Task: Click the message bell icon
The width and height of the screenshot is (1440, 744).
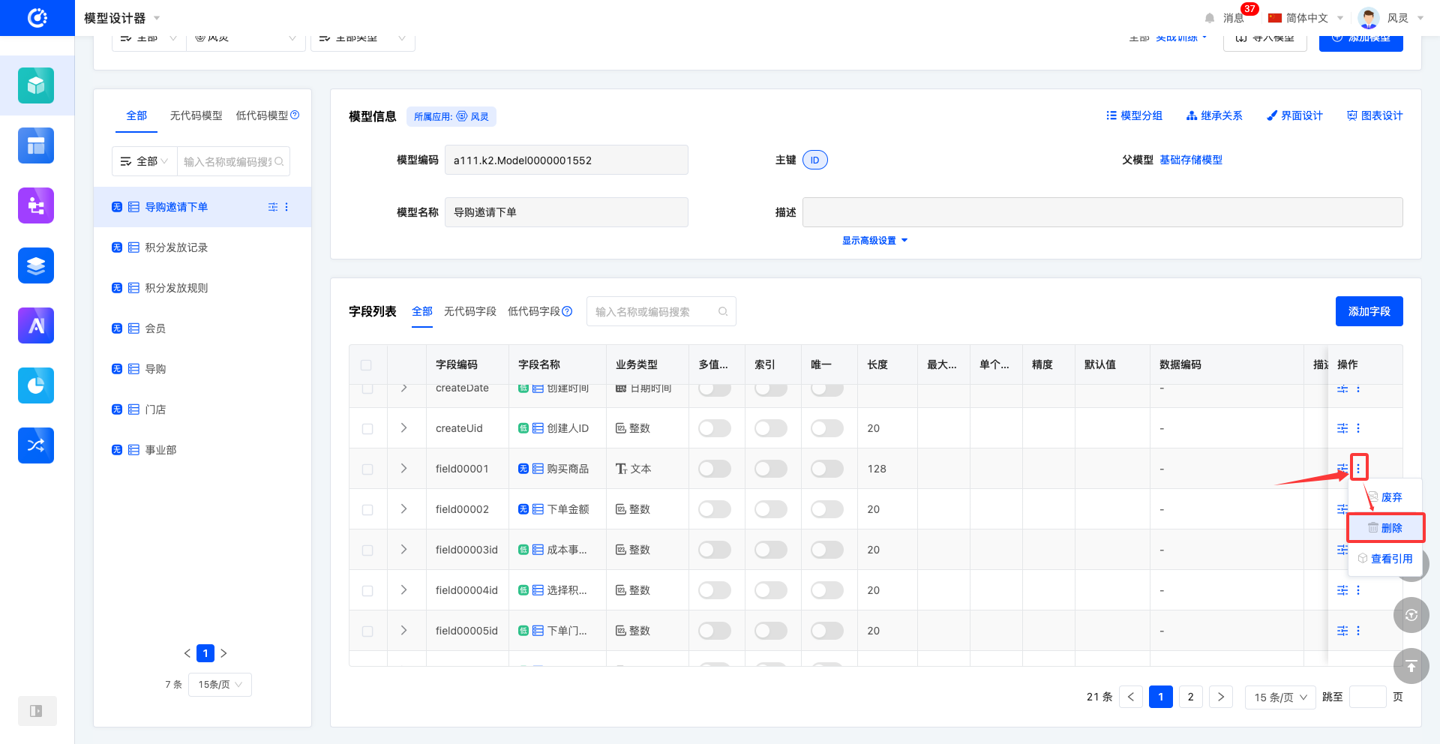Action: (x=1210, y=18)
